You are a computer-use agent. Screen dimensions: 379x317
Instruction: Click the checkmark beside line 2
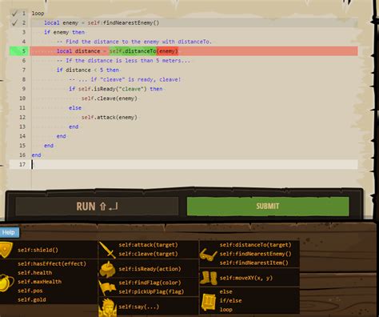14,22
